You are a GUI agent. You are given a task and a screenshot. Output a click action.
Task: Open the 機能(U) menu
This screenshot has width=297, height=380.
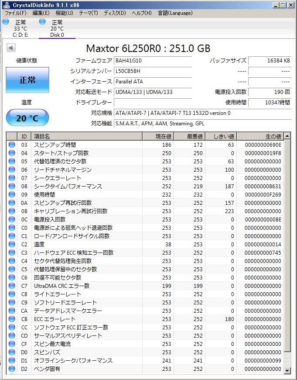click(x=65, y=13)
